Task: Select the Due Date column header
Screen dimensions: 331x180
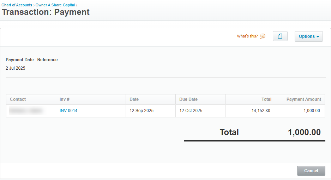Action: tap(188, 99)
